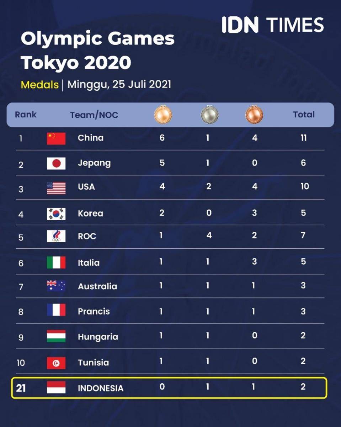Click the bronze medal icon in header
This screenshot has height=427, width=341.
tap(254, 115)
